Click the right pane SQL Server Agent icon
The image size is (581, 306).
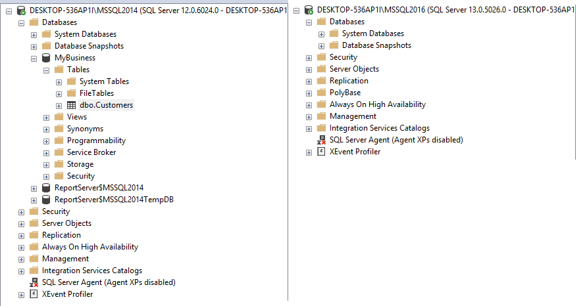[321, 140]
